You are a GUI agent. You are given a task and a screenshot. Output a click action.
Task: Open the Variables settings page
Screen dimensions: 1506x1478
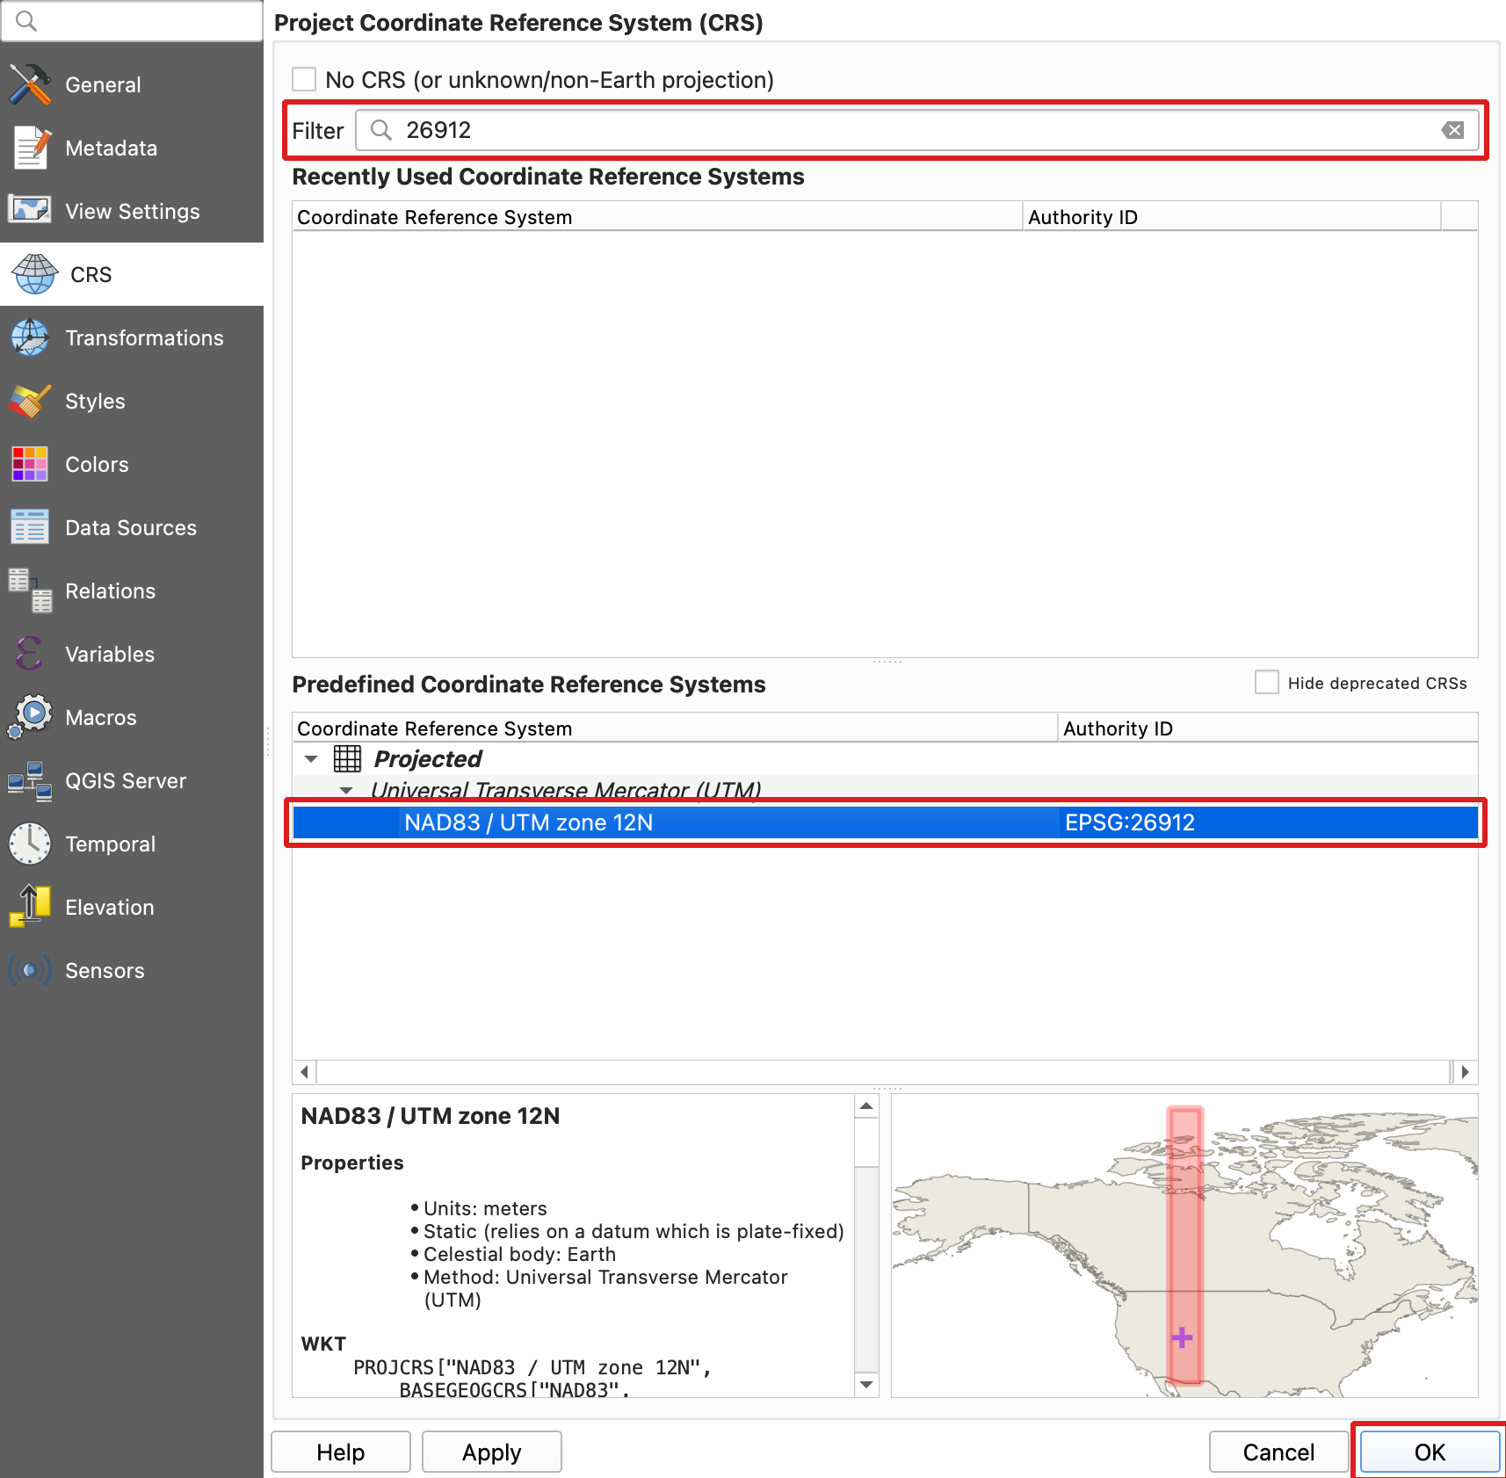(x=132, y=654)
